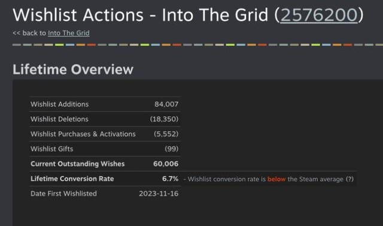
Task: Select the 6.7% conversion value
Action: tap(170, 179)
